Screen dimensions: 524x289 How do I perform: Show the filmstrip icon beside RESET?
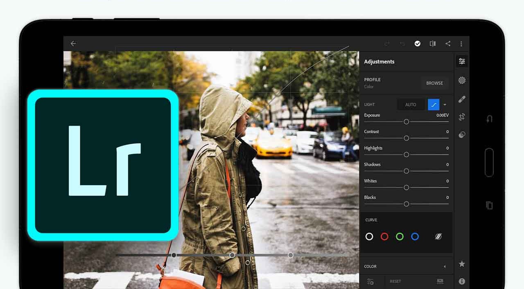point(440,281)
